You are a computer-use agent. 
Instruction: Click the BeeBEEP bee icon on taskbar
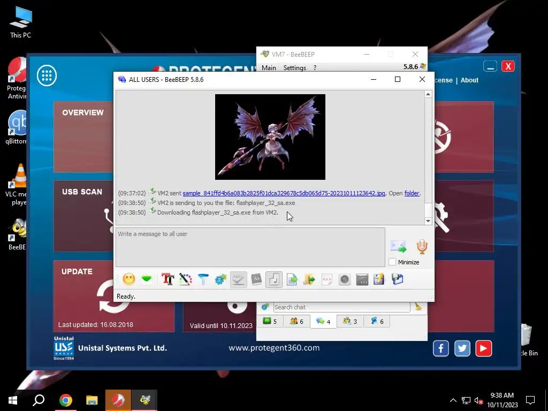144,400
